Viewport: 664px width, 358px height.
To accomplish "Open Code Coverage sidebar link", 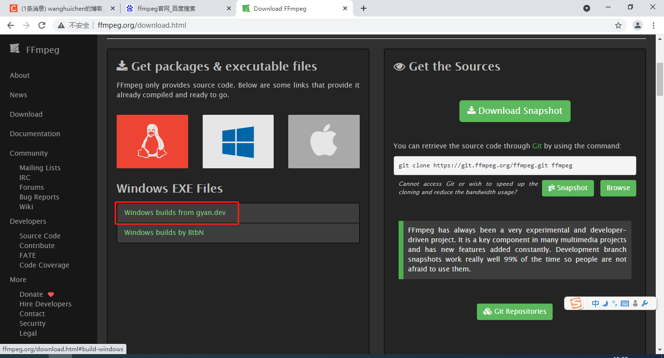I will click(44, 265).
